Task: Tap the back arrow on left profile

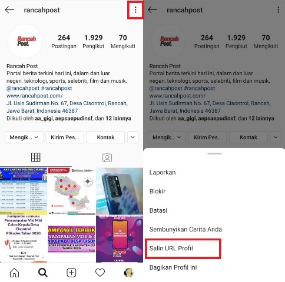Action: tap(9, 10)
